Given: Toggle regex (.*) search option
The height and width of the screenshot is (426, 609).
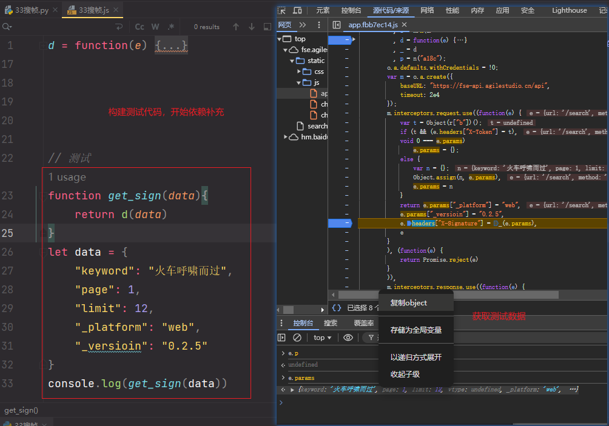Looking at the screenshot, I should coord(171,27).
